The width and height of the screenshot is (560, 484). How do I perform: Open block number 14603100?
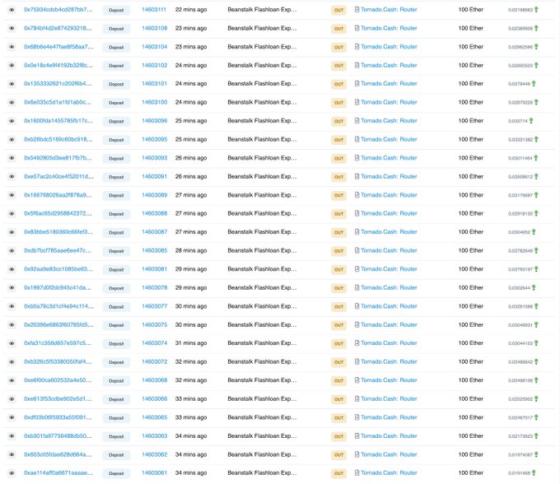(x=154, y=102)
